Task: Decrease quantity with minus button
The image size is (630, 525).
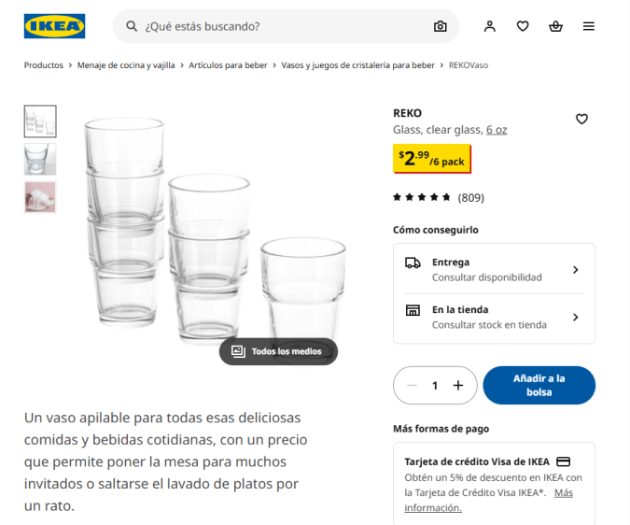Action: point(412,385)
